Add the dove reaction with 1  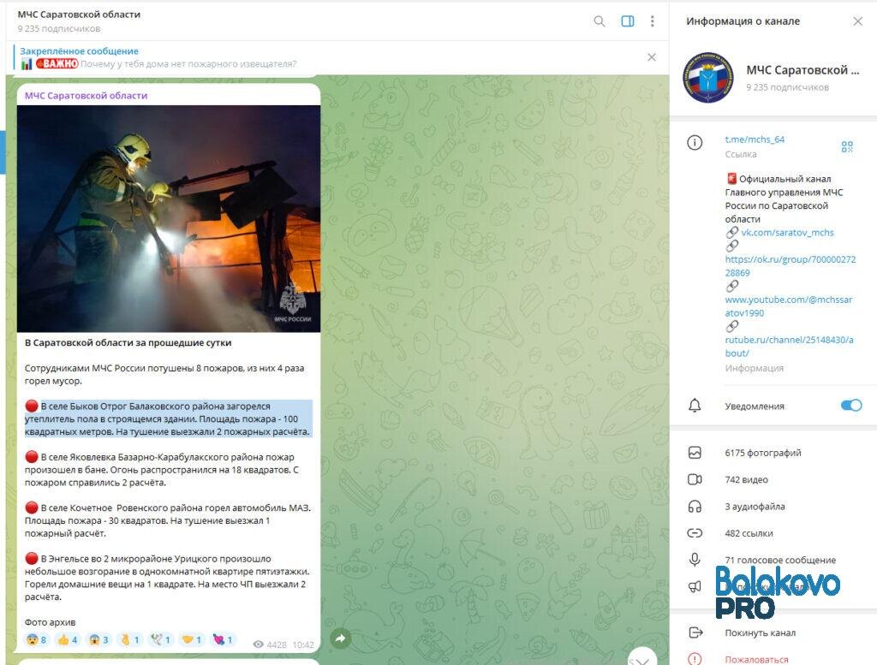pyautogui.click(x=160, y=640)
